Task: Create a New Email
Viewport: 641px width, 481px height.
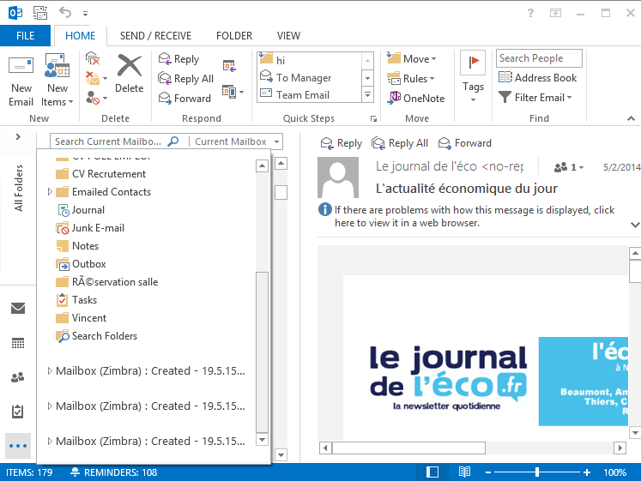Action: point(21,81)
